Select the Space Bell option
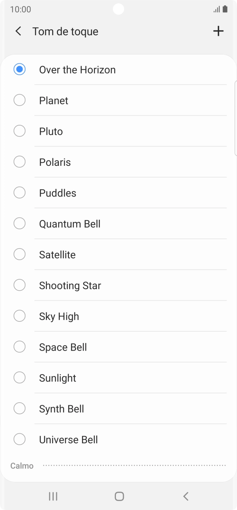This screenshot has width=237, height=510. pos(19,346)
